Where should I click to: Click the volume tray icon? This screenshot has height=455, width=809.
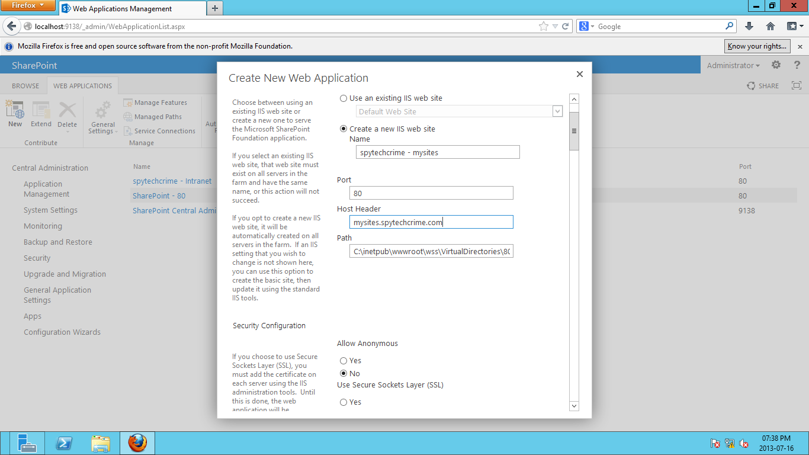[x=744, y=443]
